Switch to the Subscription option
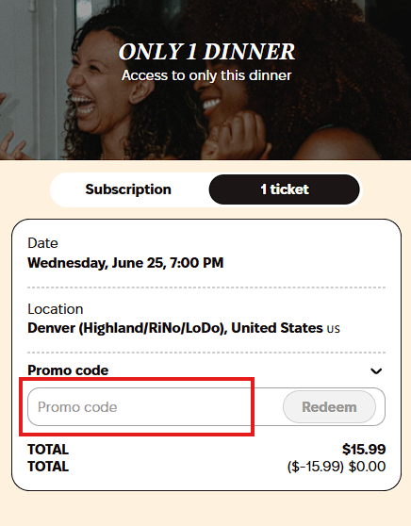Screen dimensions: 411x526 point(128,189)
